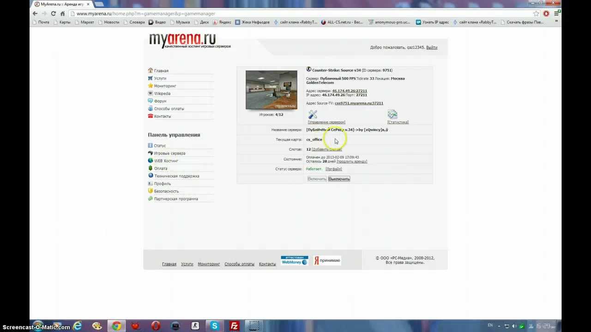The height and width of the screenshot is (332, 591).
Task: Click the footer Контакты link
Action: (267, 264)
